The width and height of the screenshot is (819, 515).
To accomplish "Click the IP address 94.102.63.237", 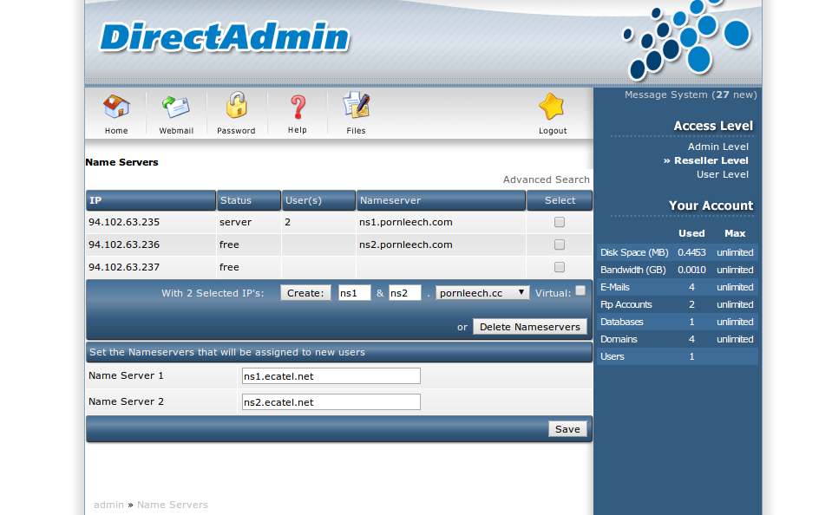I will (124, 267).
